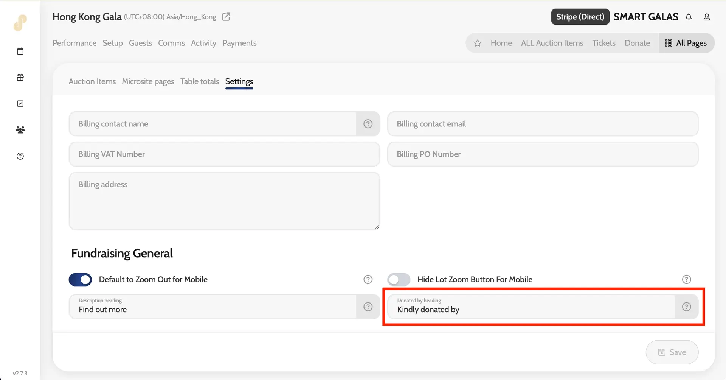Open the gift icon in sidebar

[x=20, y=77]
